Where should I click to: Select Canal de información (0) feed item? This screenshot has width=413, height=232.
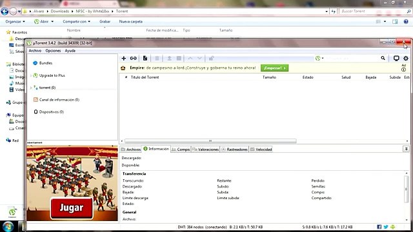point(59,100)
